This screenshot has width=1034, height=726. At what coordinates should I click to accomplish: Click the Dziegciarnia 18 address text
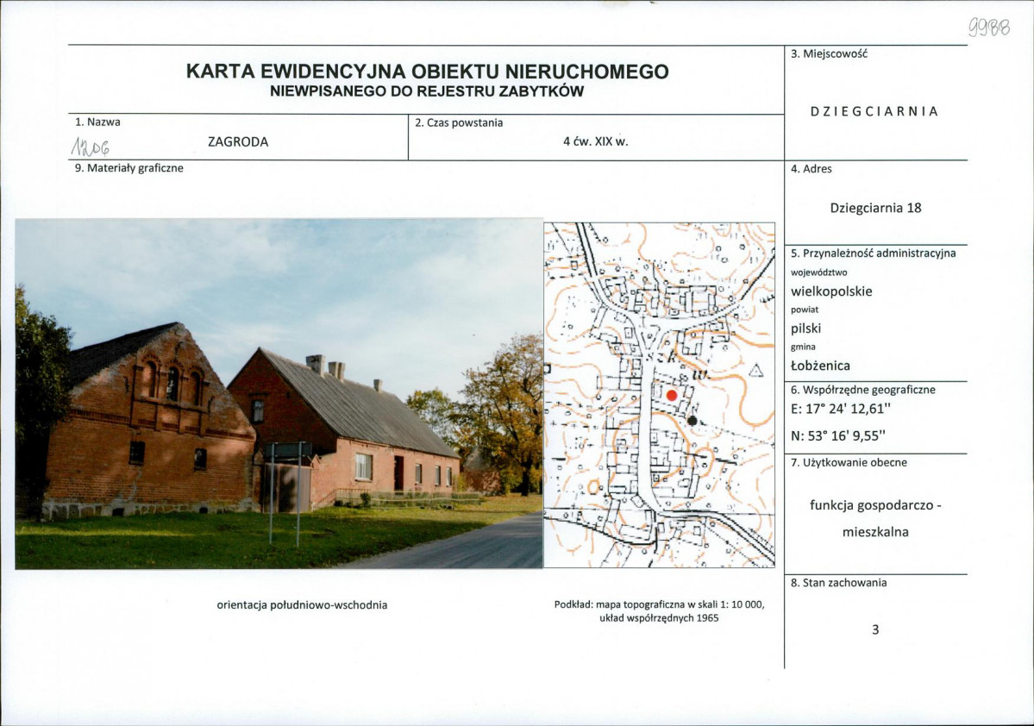875,208
